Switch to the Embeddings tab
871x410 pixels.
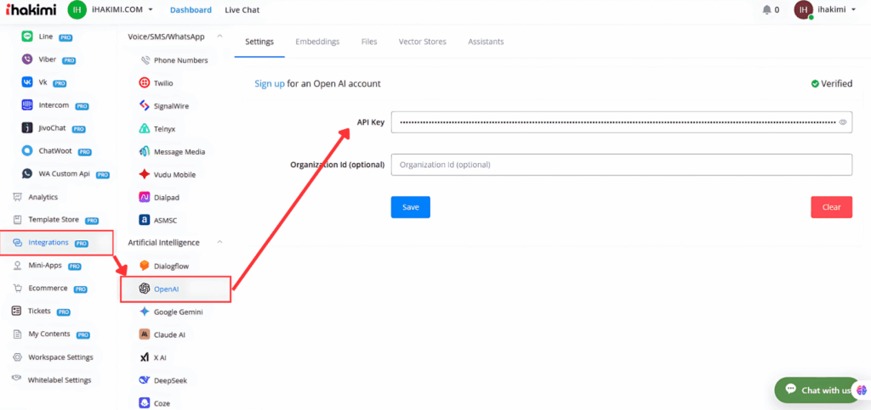click(317, 42)
